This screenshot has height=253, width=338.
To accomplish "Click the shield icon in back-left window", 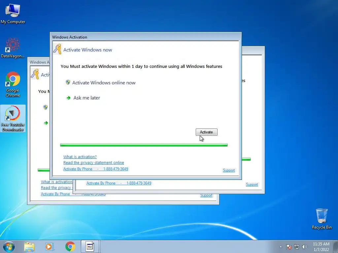I will tap(46, 107).
